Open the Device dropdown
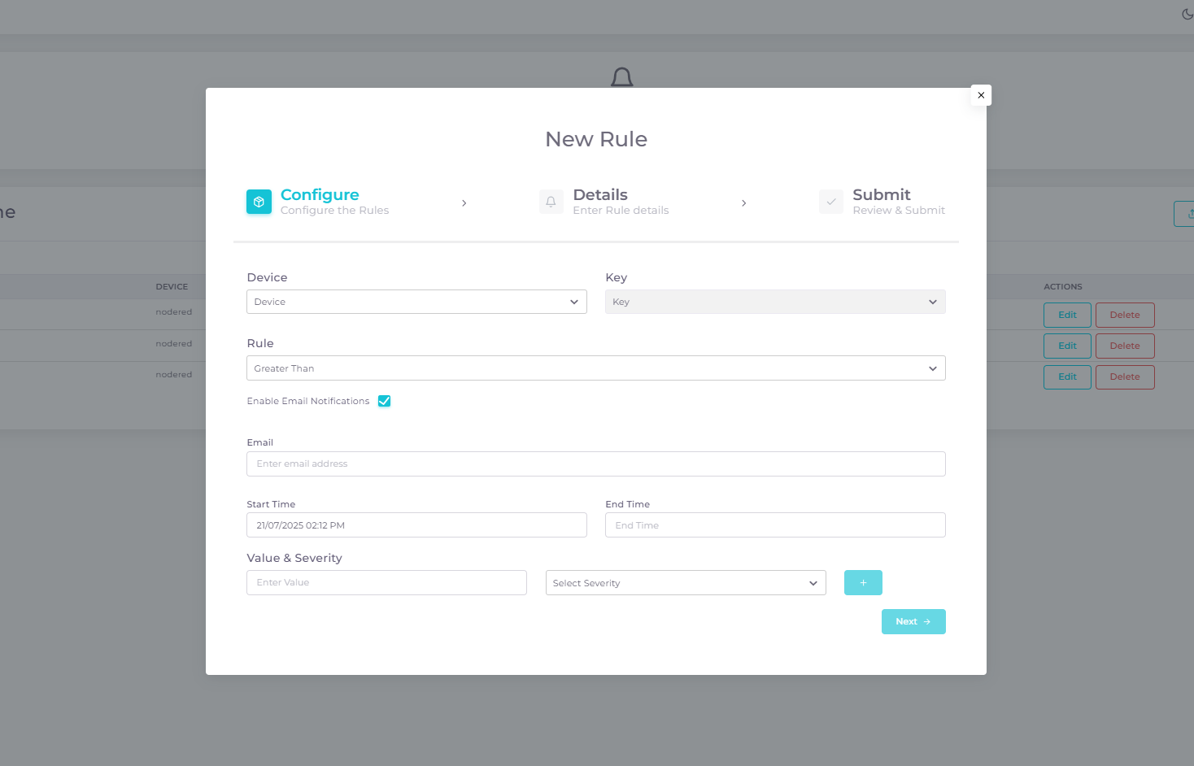 coord(416,302)
